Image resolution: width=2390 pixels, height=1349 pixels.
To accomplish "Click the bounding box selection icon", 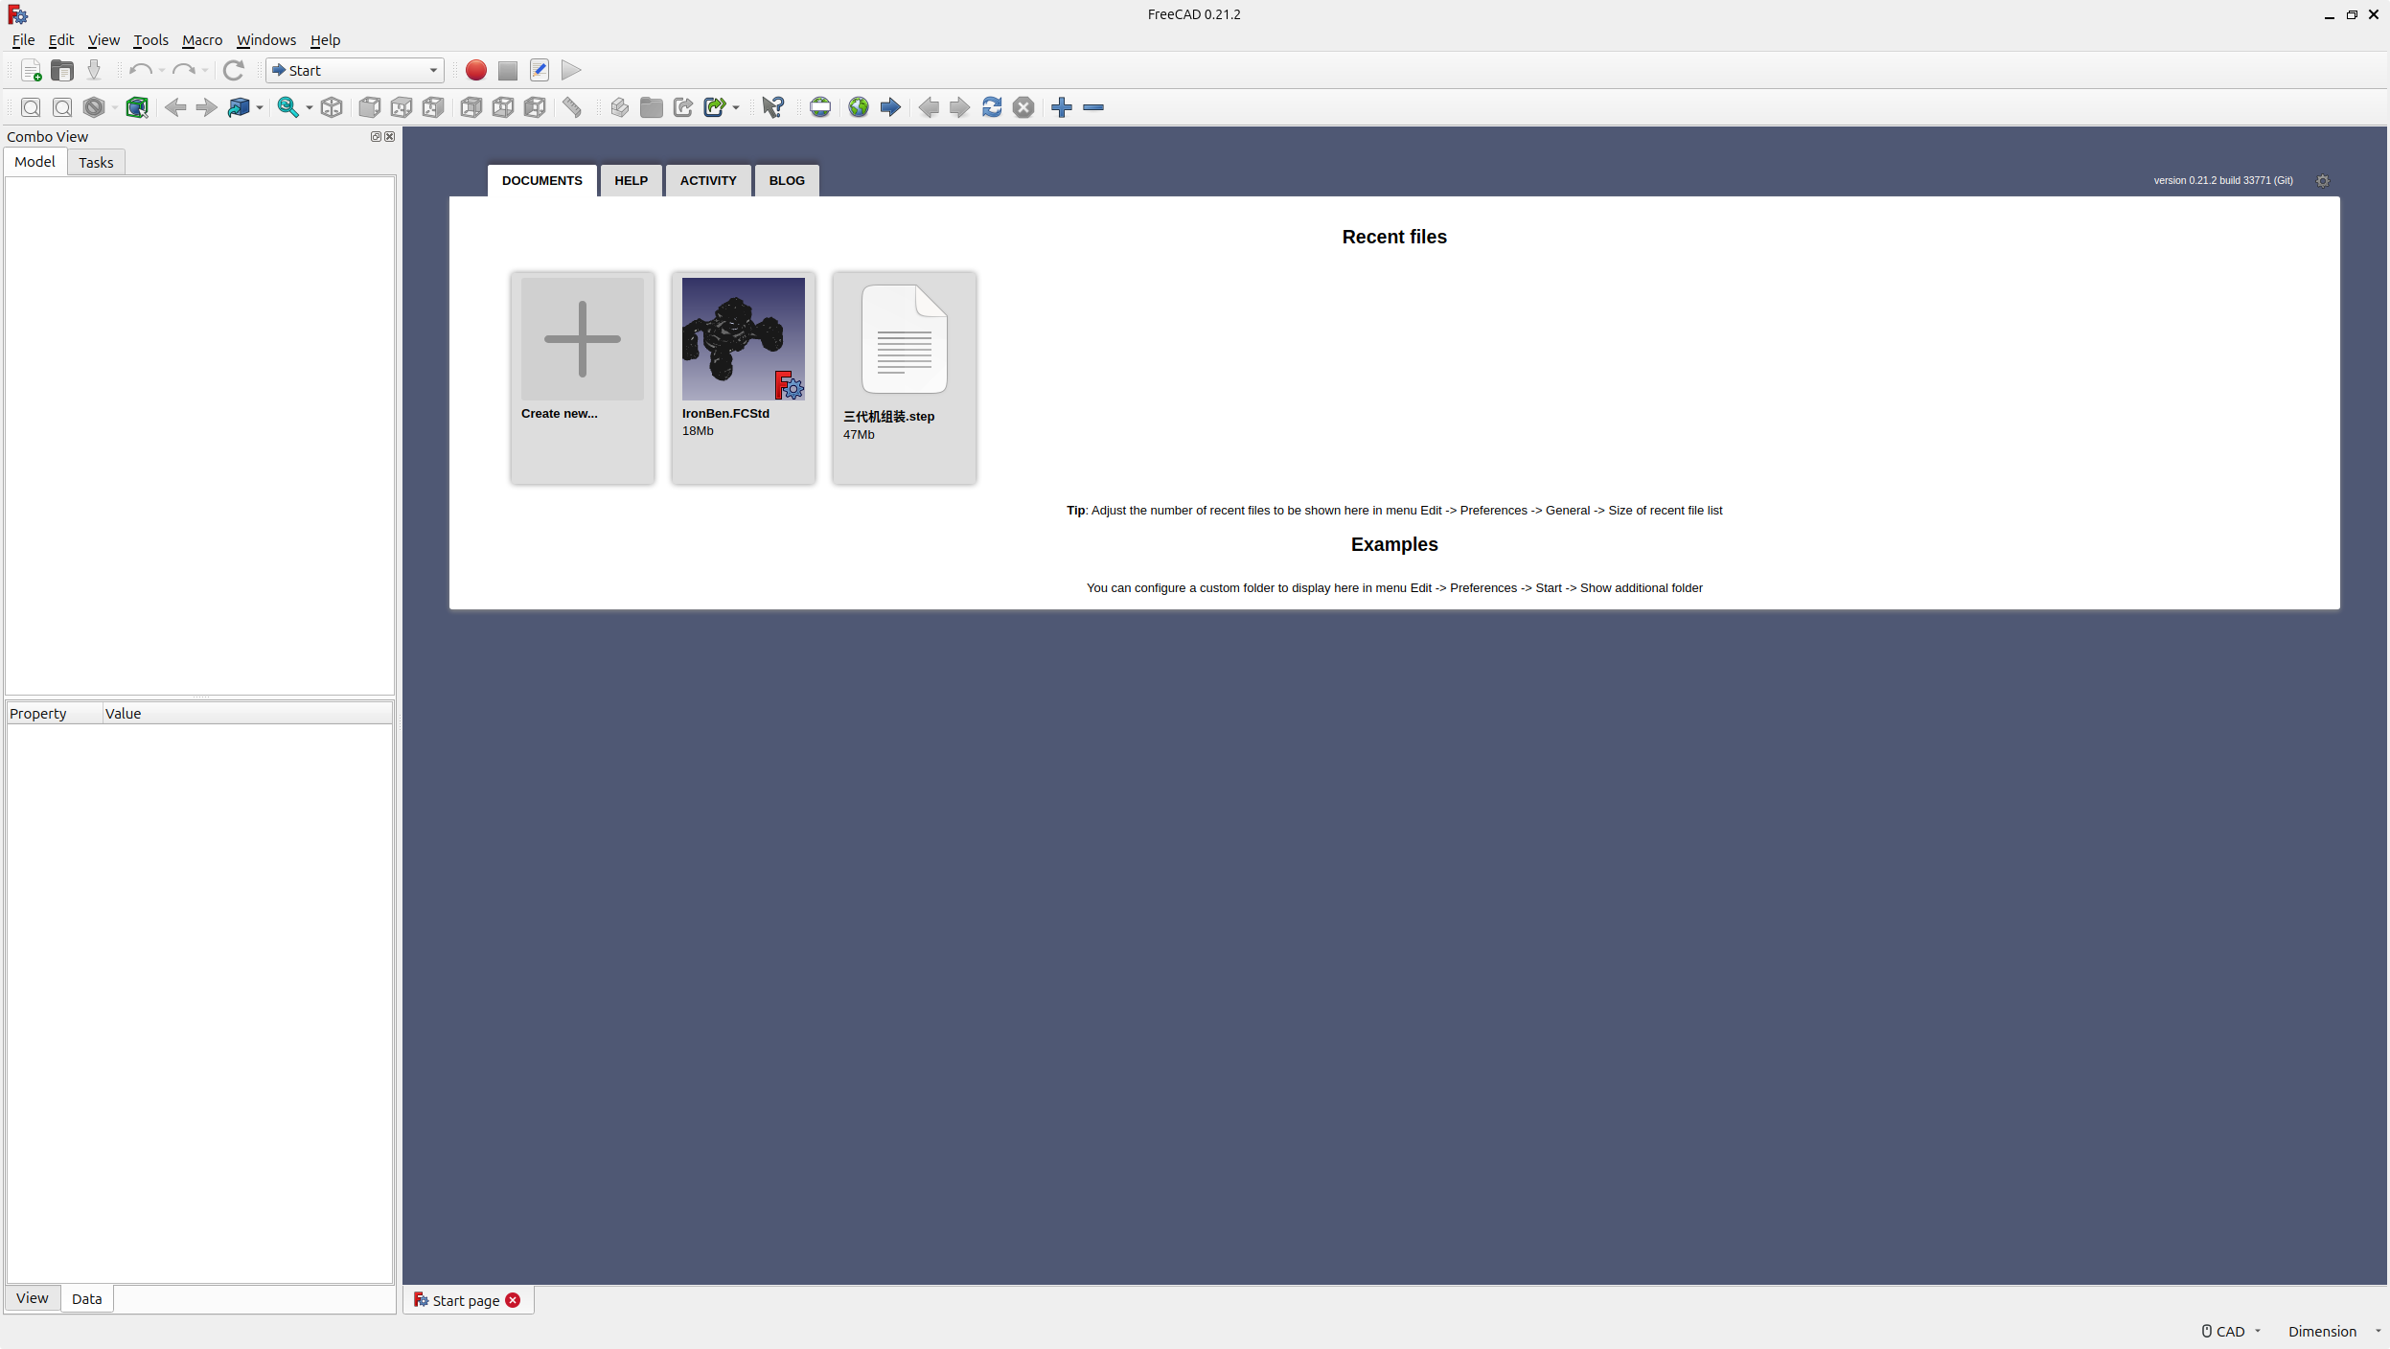I will [x=137, y=107].
